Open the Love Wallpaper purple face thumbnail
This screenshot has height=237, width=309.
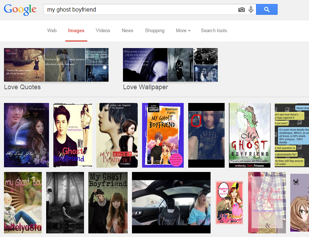[145, 65]
